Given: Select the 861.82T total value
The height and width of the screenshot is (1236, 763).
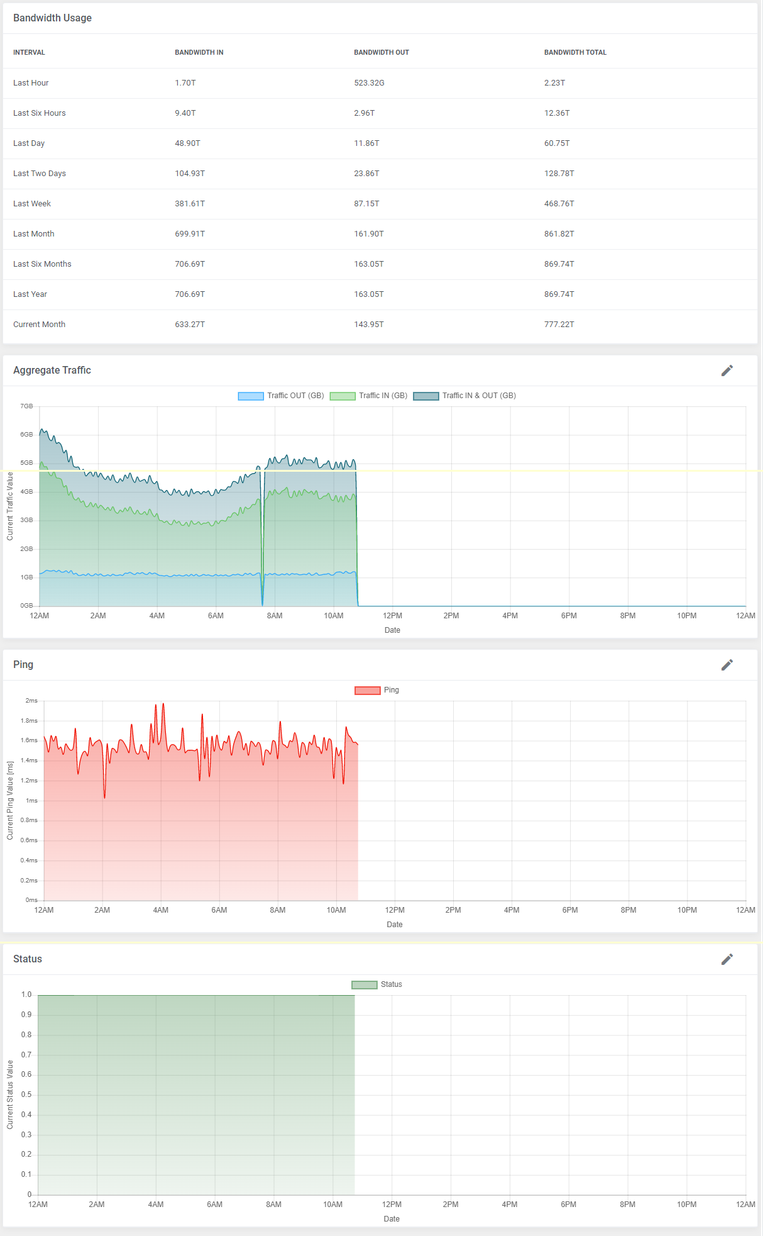Looking at the screenshot, I should pos(559,234).
